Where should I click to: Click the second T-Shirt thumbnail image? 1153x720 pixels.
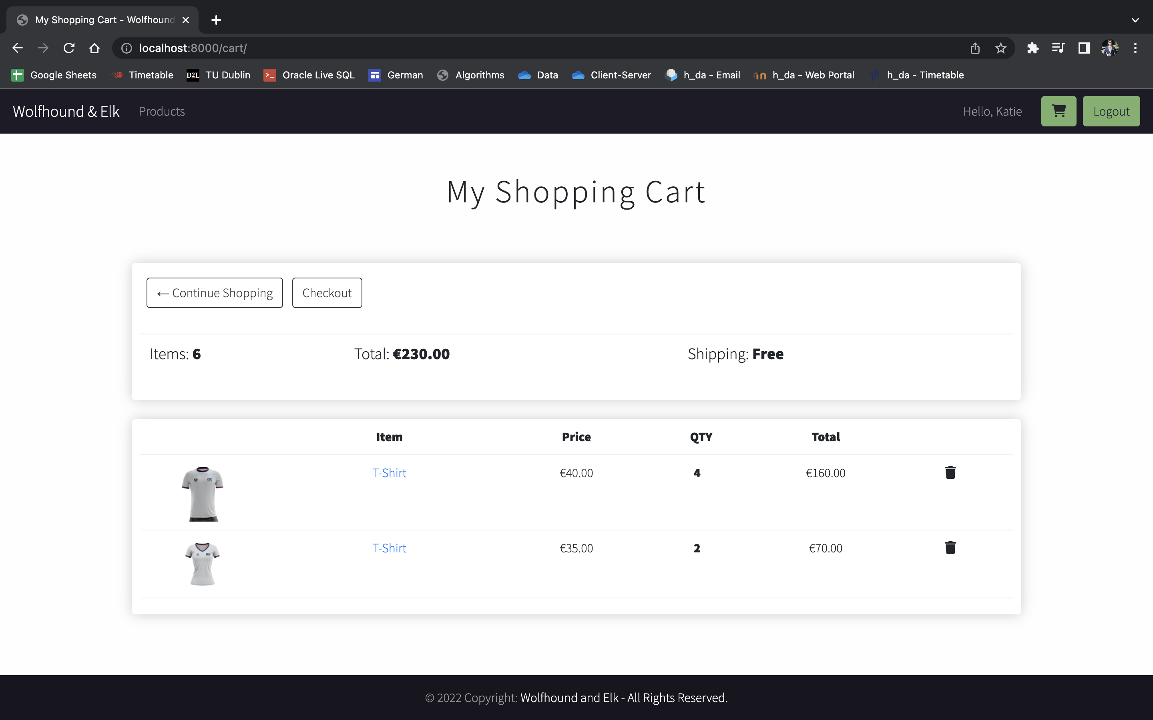pyautogui.click(x=203, y=564)
